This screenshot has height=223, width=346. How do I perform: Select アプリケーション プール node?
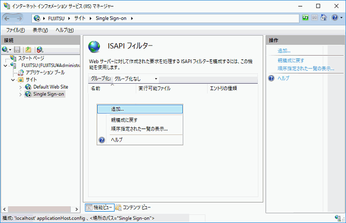click(x=45, y=72)
